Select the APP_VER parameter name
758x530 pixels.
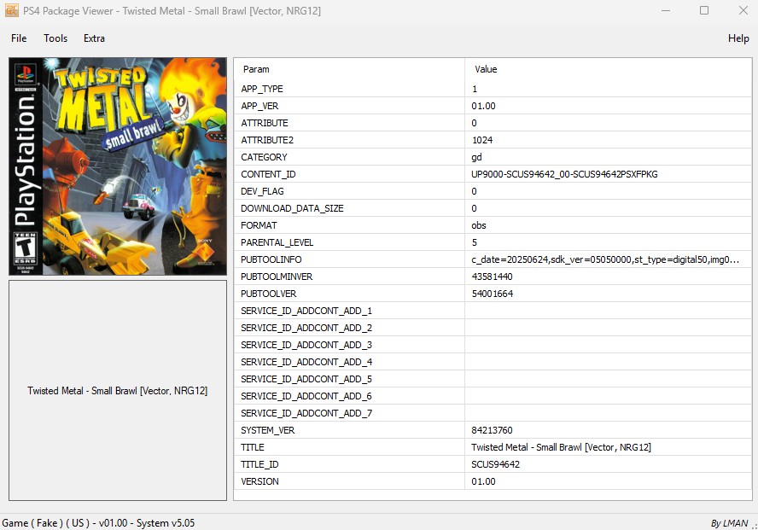259,106
